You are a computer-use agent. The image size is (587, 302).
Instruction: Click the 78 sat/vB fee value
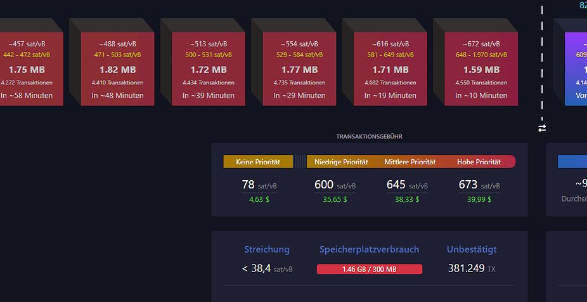[259, 185]
